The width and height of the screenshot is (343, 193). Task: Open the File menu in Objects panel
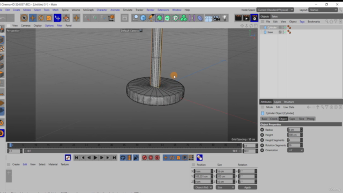point(268,21)
